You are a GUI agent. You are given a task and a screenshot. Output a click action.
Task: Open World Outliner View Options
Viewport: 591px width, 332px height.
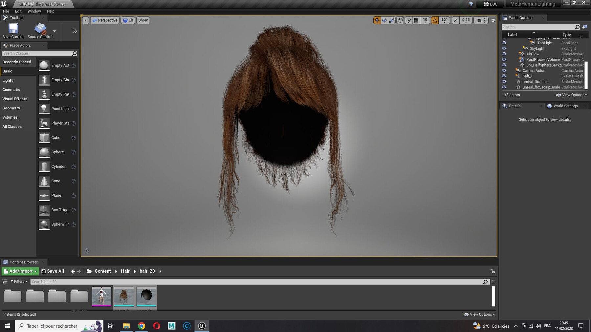572,95
